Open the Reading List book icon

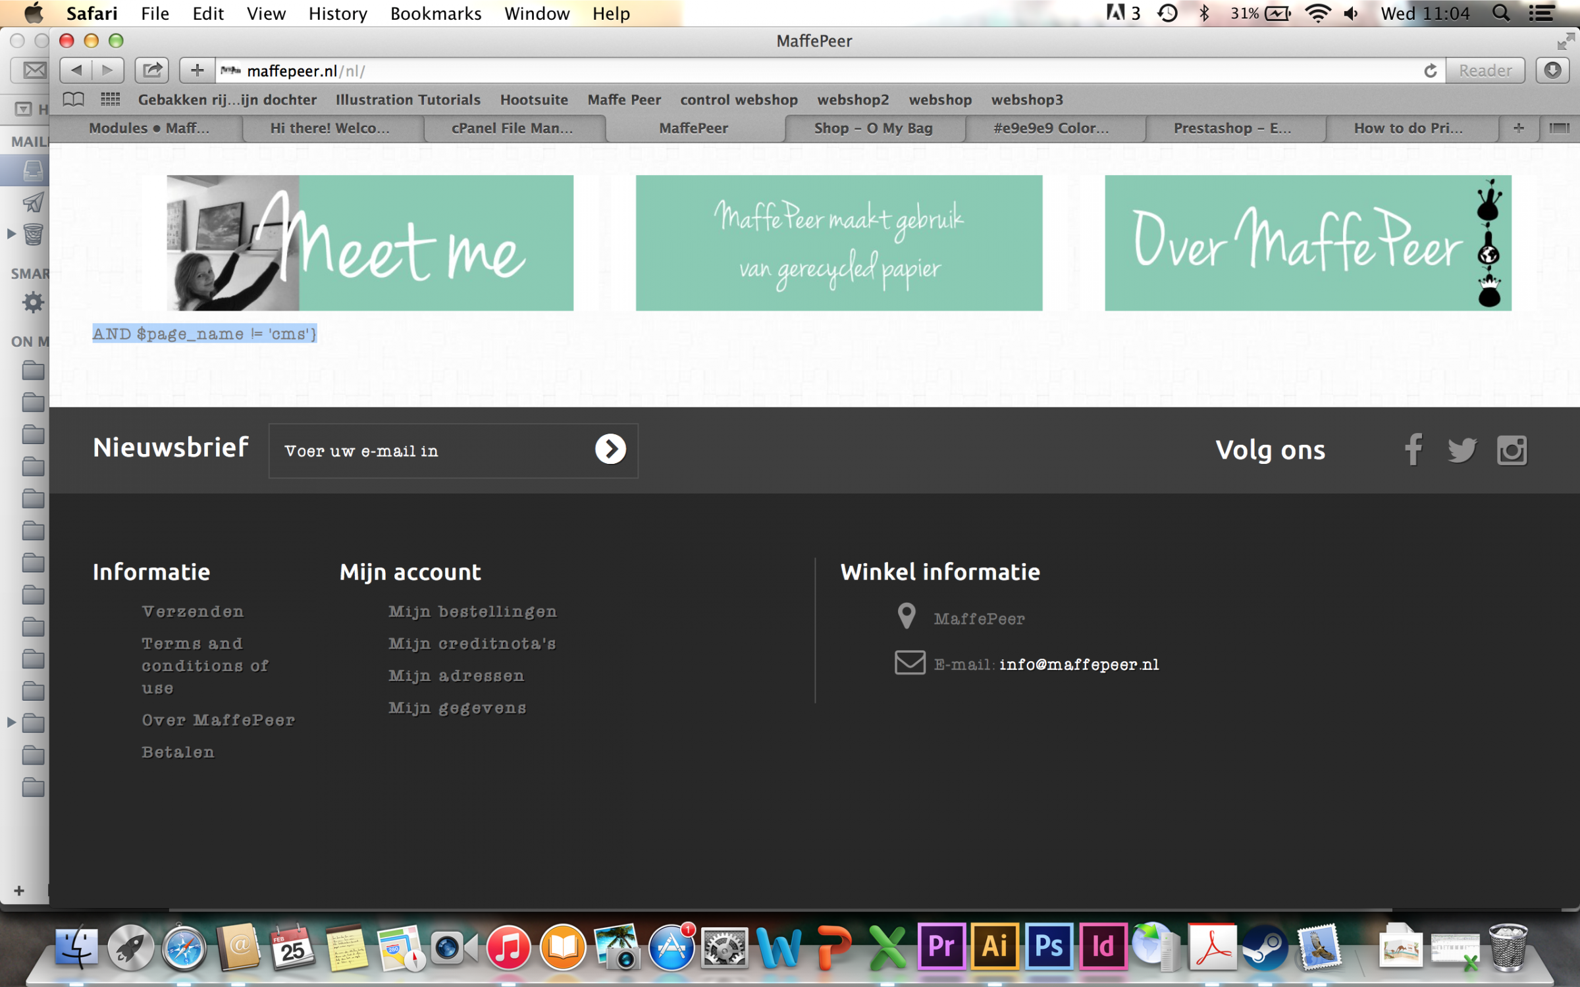(74, 100)
